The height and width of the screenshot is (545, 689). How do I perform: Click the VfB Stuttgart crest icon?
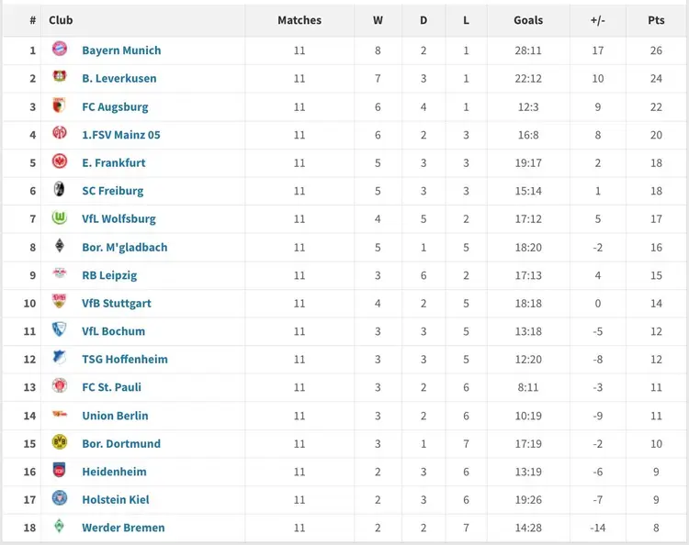pos(60,302)
